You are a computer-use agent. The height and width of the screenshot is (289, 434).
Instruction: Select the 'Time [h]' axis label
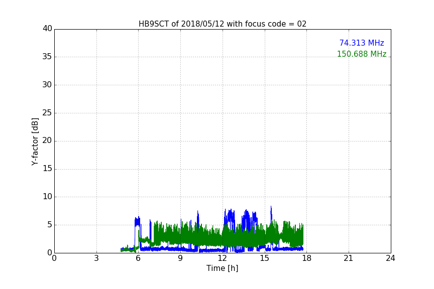click(x=222, y=268)
